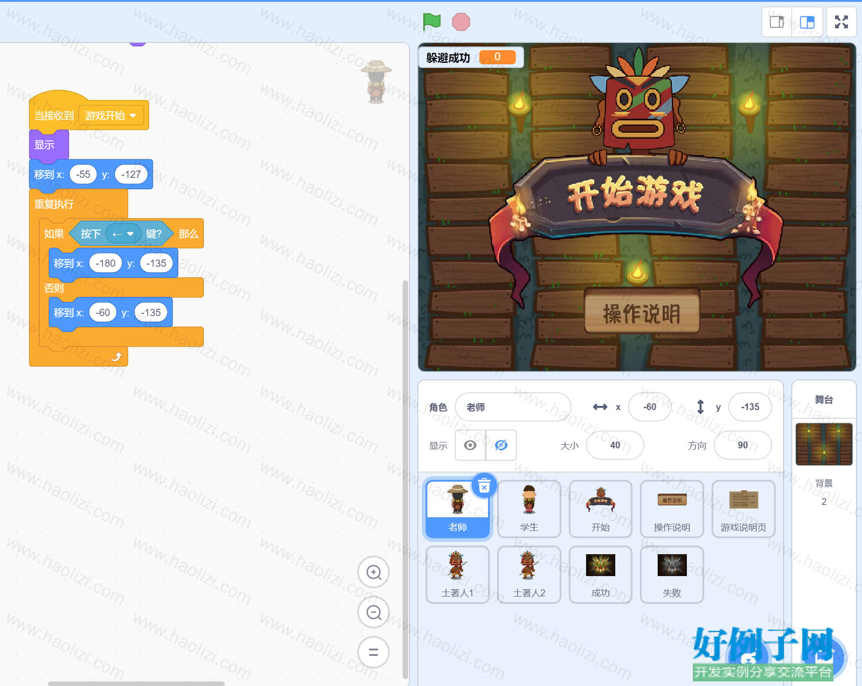Enter full screen stage mode
The image size is (862, 686).
click(841, 22)
